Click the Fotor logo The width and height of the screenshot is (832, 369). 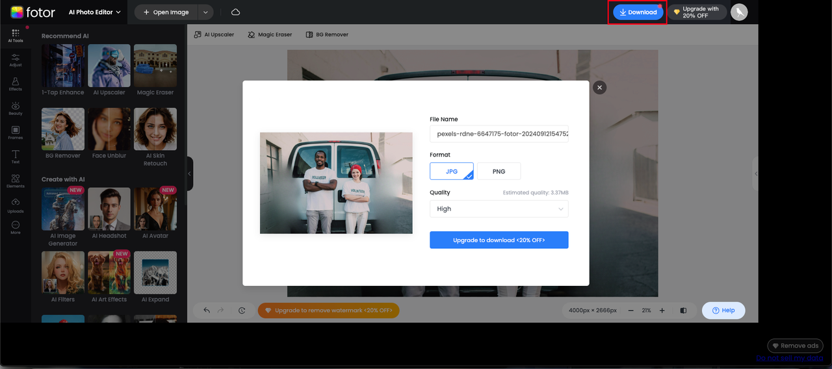coord(33,12)
